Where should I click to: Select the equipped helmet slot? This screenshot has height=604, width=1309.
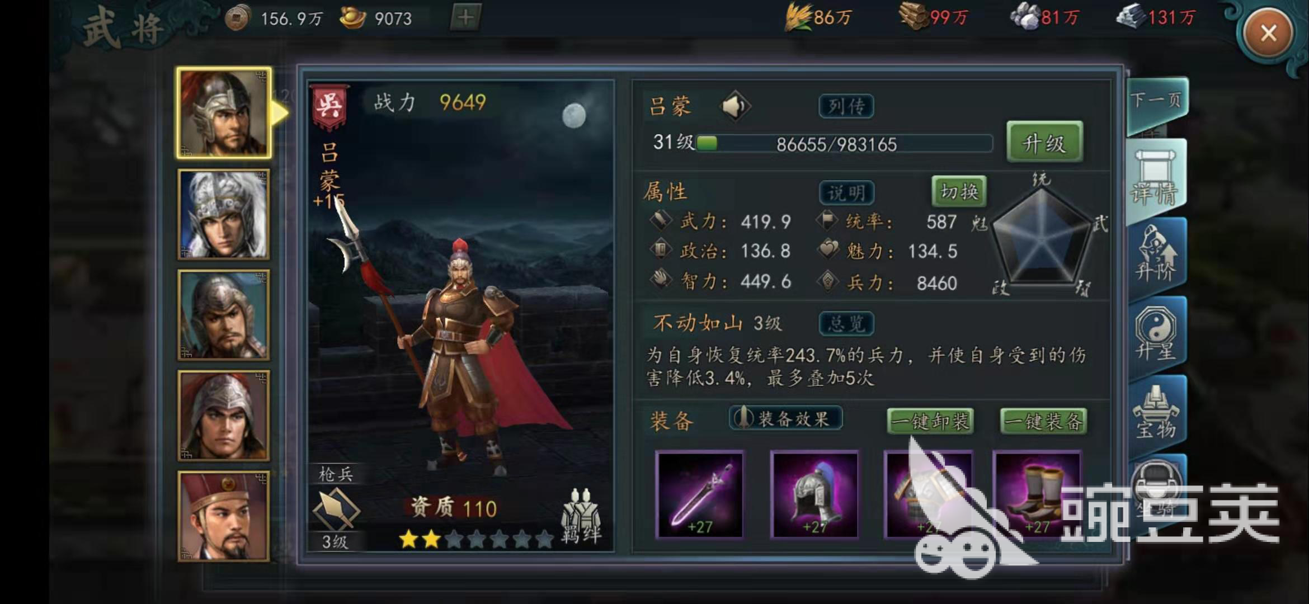tap(814, 494)
